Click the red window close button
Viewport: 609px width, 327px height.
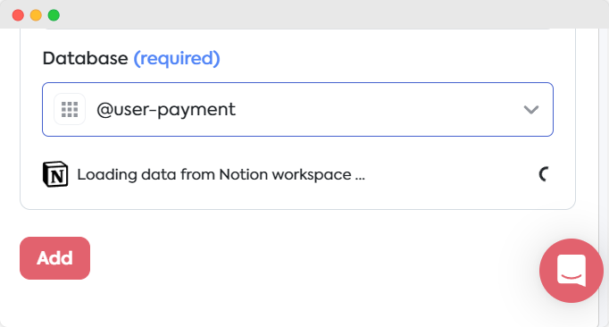click(x=18, y=15)
